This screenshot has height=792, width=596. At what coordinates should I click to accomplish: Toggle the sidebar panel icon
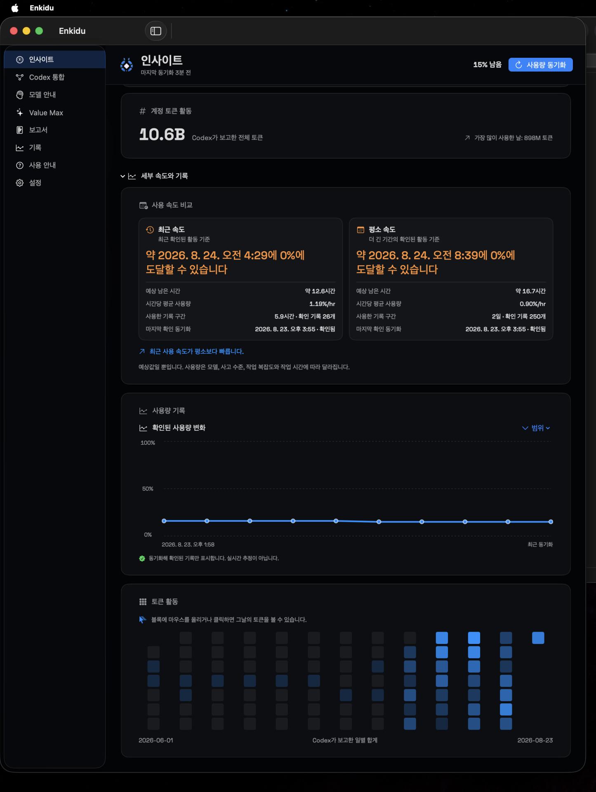click(x=155, y=31)
